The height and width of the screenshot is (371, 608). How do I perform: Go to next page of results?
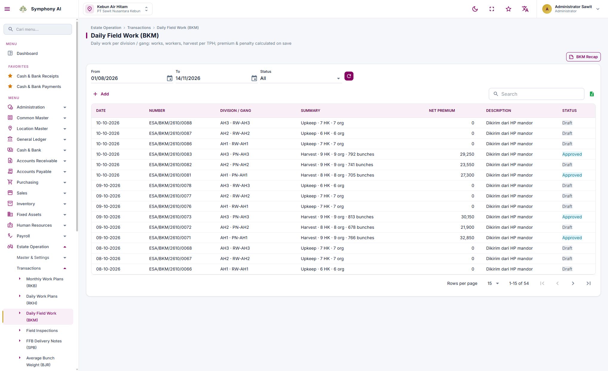point(573,283)
